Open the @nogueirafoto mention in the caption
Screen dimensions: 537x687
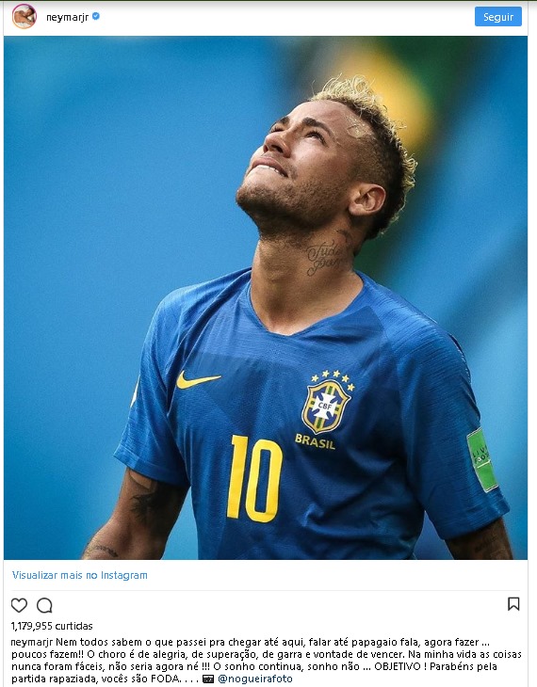(255, 679)
